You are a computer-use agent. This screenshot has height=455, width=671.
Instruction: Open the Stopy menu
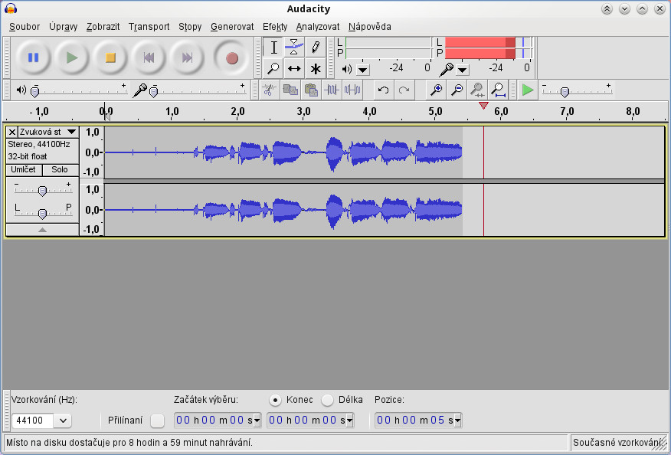190,27
